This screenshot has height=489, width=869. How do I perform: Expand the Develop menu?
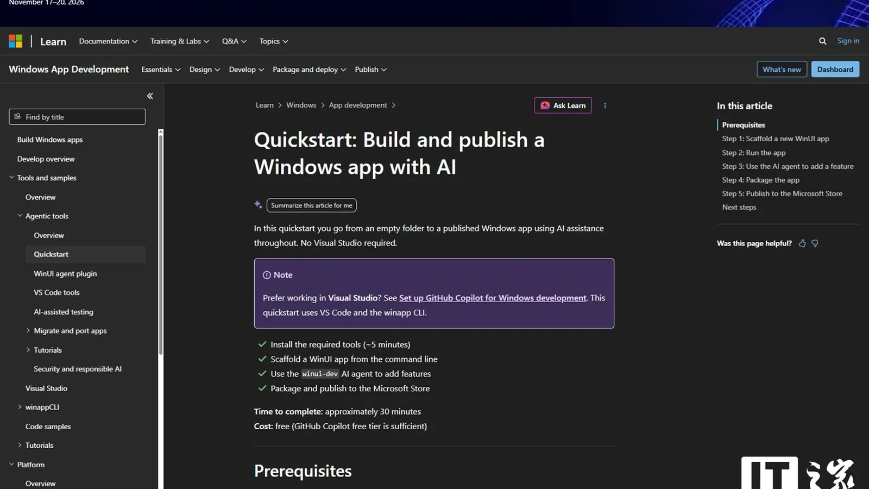pyautogui.click(x=246, y=70)
